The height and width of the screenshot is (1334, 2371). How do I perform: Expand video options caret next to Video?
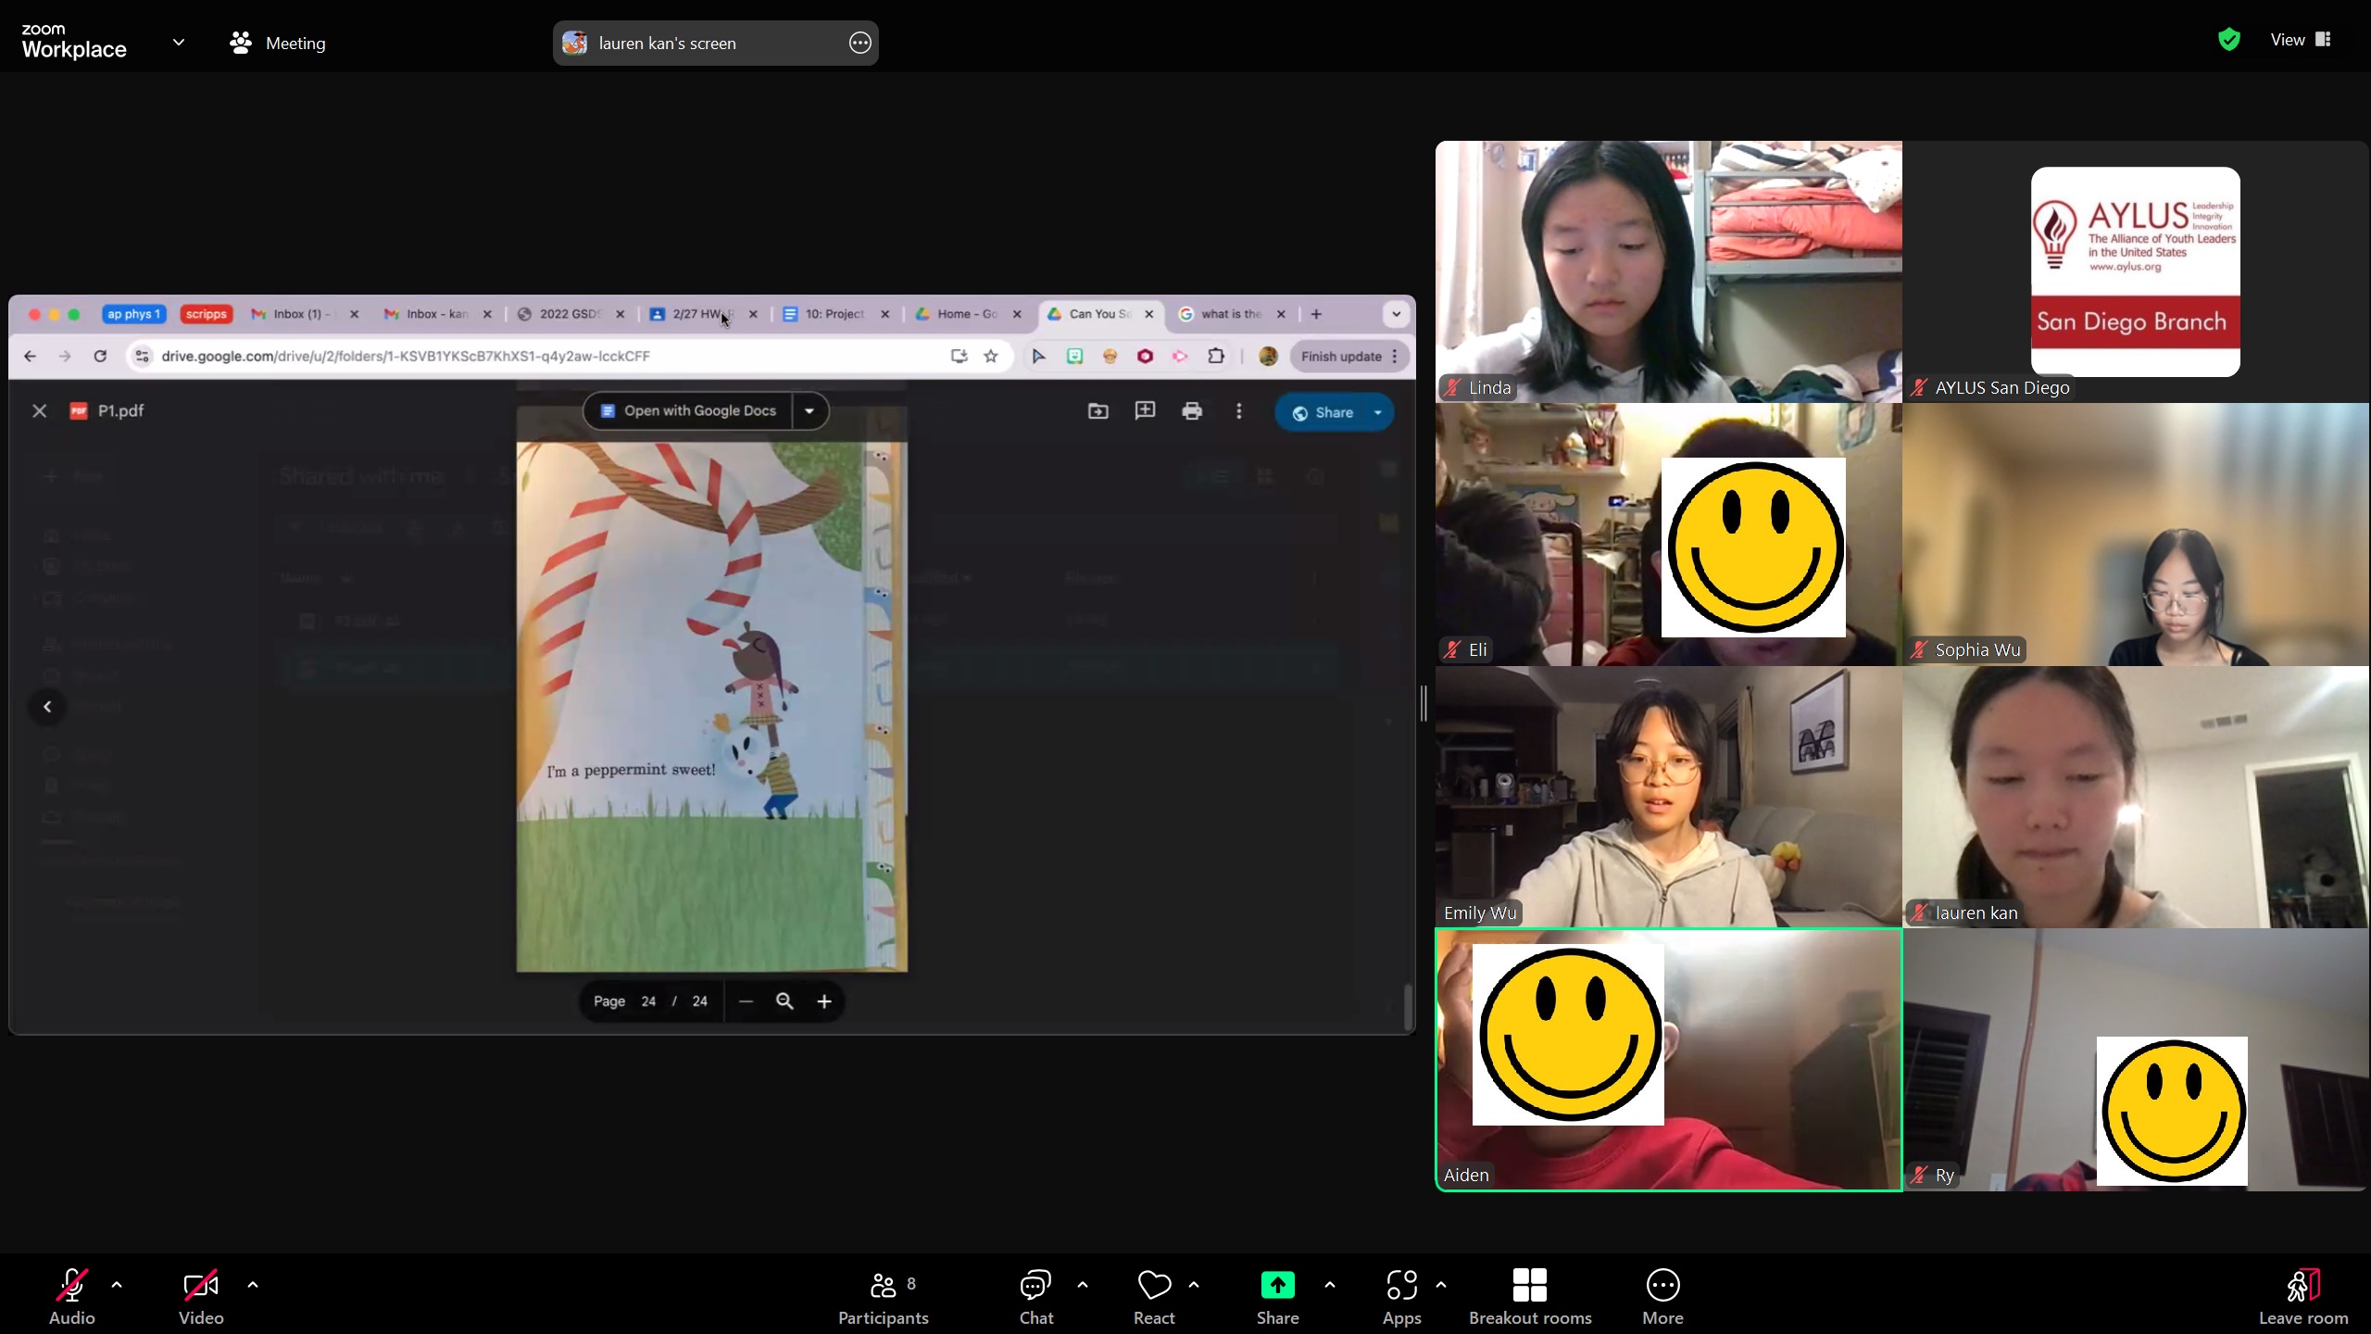[253, 1285]
